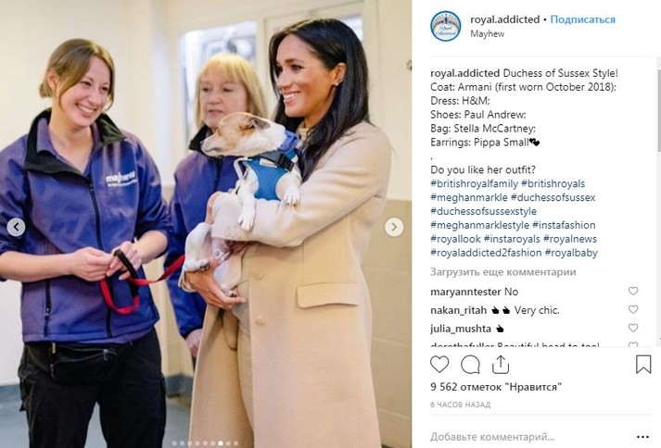
Task: Click the Подписаться follow link
Action: pyautogui.click(x=582, y=19)
